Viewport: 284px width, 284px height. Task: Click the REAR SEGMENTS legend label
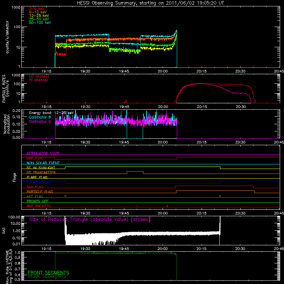pyautogui.click(x=47, y=277)
